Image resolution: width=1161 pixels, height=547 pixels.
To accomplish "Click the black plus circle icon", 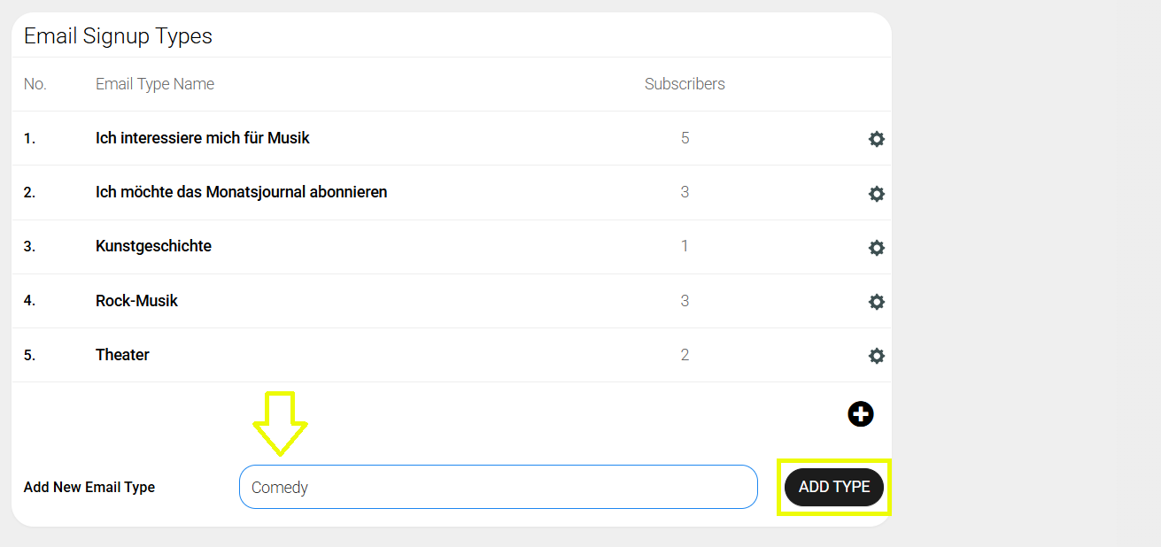I will [x=861, y=414].
